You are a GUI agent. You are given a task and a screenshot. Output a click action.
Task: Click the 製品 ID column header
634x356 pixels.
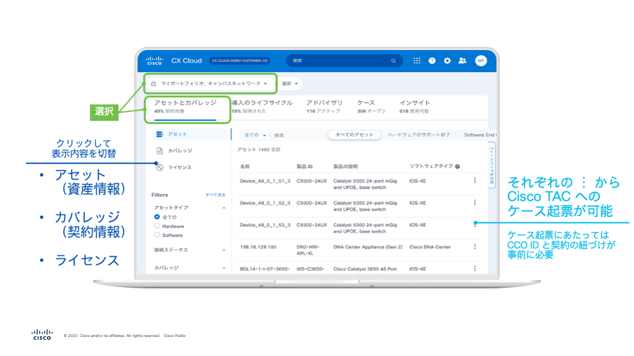305,167
